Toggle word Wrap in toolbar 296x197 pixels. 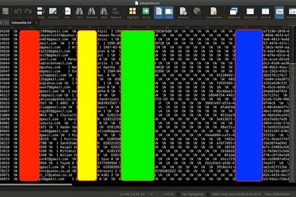tap(41, 13)
